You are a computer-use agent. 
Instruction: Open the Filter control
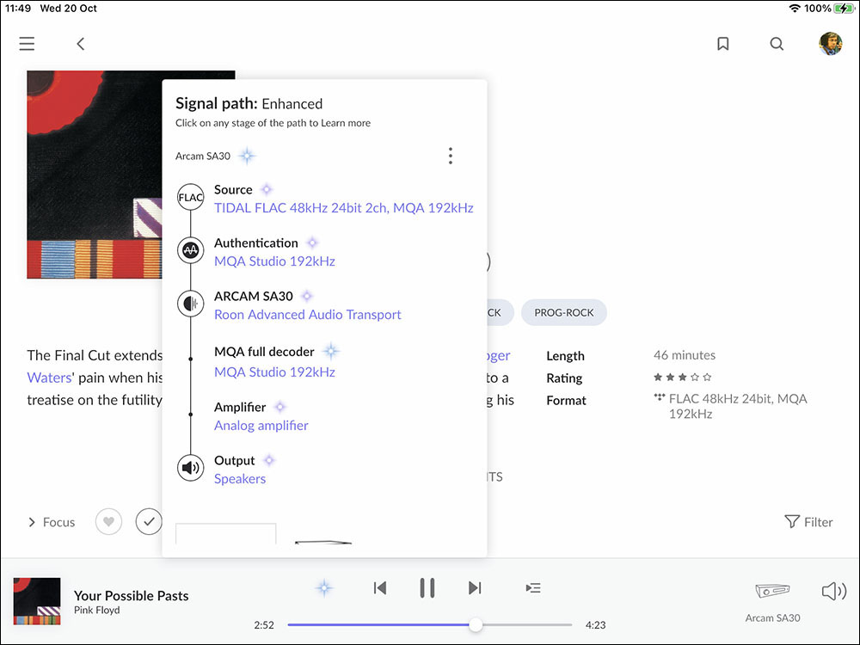coord(808,522)
